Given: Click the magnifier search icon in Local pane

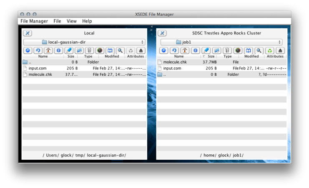Looking at the screenshot, I should 120,51.
